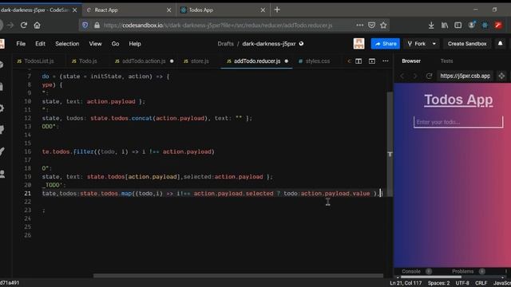Open new browser tab
This screenshot has height=287, width=511.
point(277,10)
